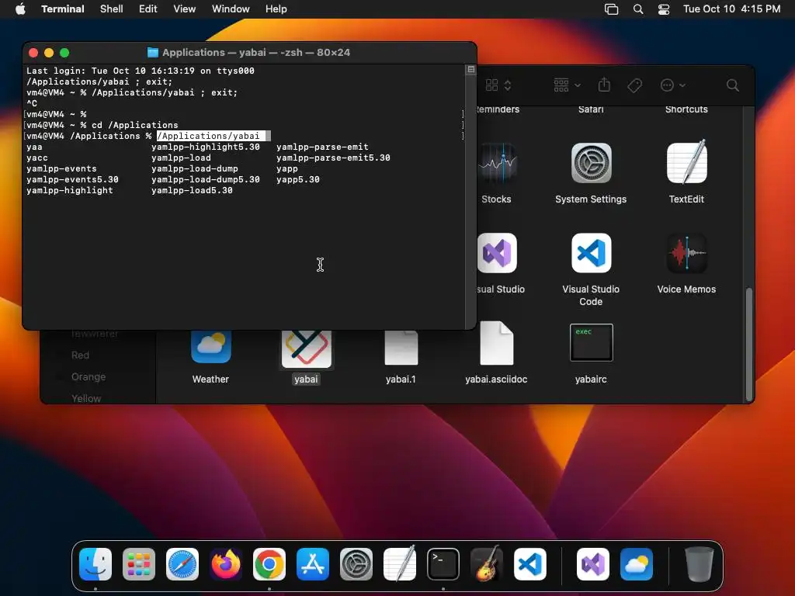
Task: Open the App Store from the Dock
Action: (x=313, y=563)
